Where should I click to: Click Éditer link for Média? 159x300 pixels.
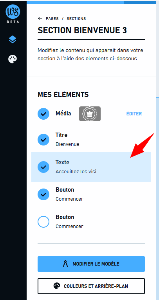pyautogui.click(x=134, y=114)
